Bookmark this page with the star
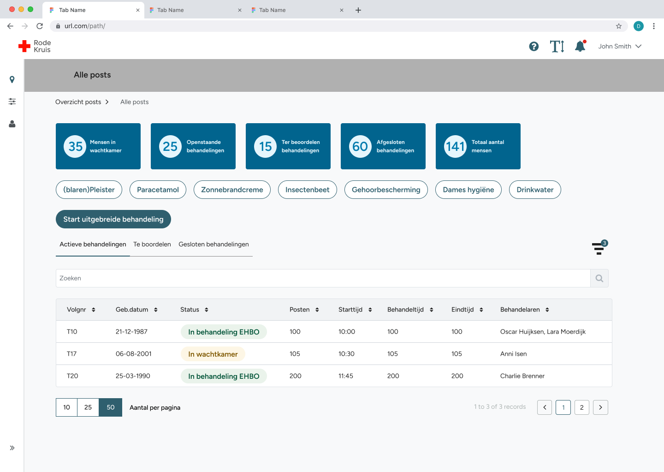The height and width of the screenshot is (472, 664). tap(619, 26)
